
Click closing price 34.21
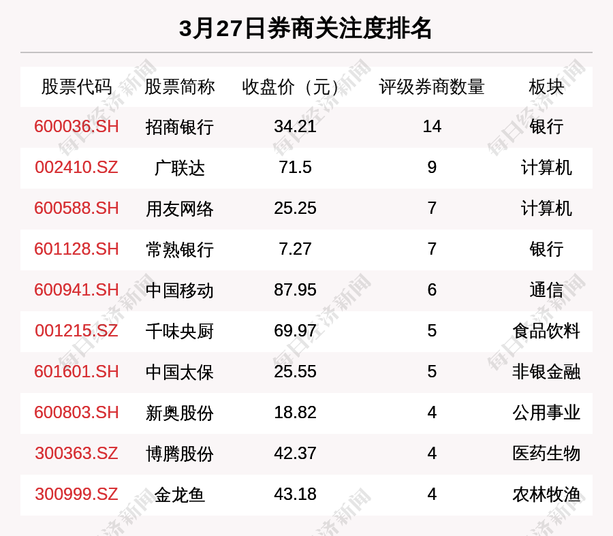point(295,127)
